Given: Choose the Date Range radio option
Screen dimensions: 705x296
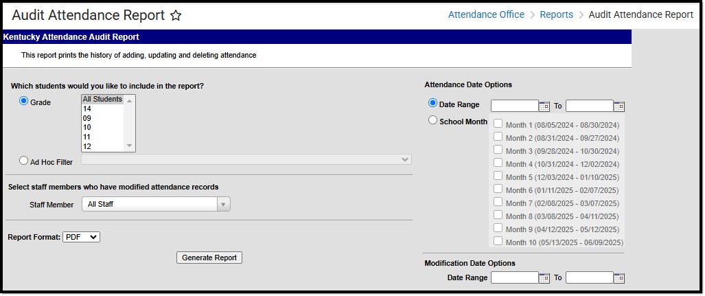Looking at the screenshot, I should click(x=432, y=104).
